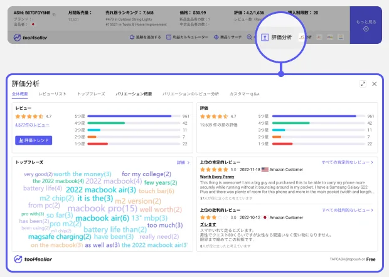
Task: Click the first small marketplace icon before もっと見る
Action: click(319, 37)
